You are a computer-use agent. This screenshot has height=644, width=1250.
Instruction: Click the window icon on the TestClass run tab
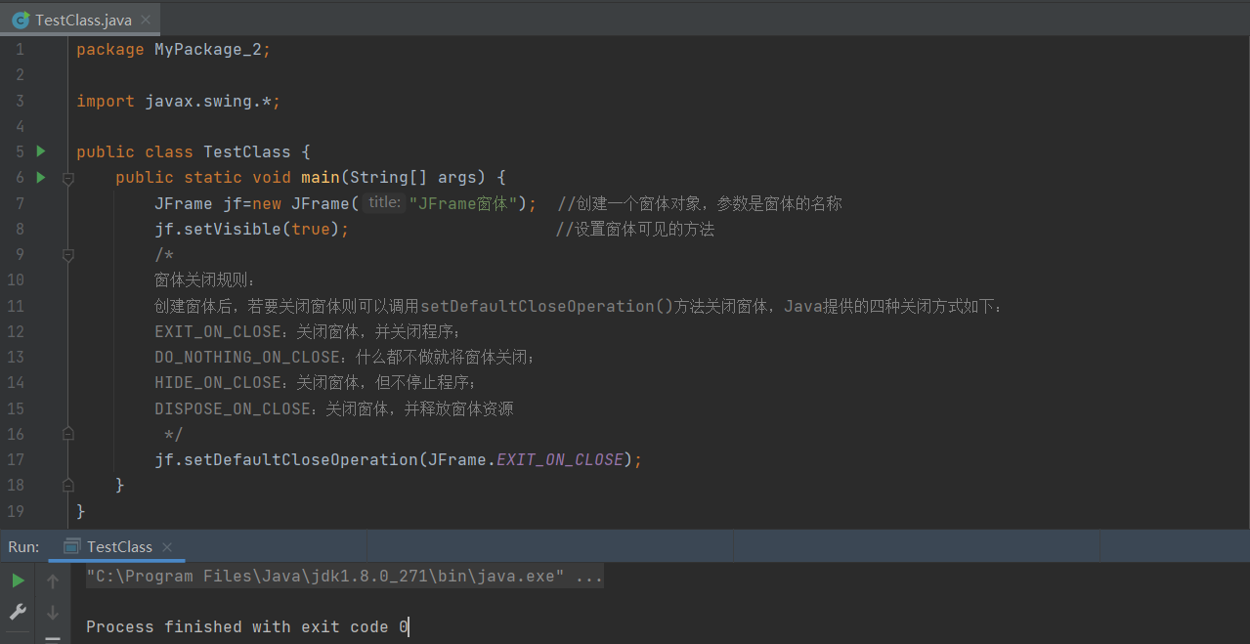pos(71,546)
